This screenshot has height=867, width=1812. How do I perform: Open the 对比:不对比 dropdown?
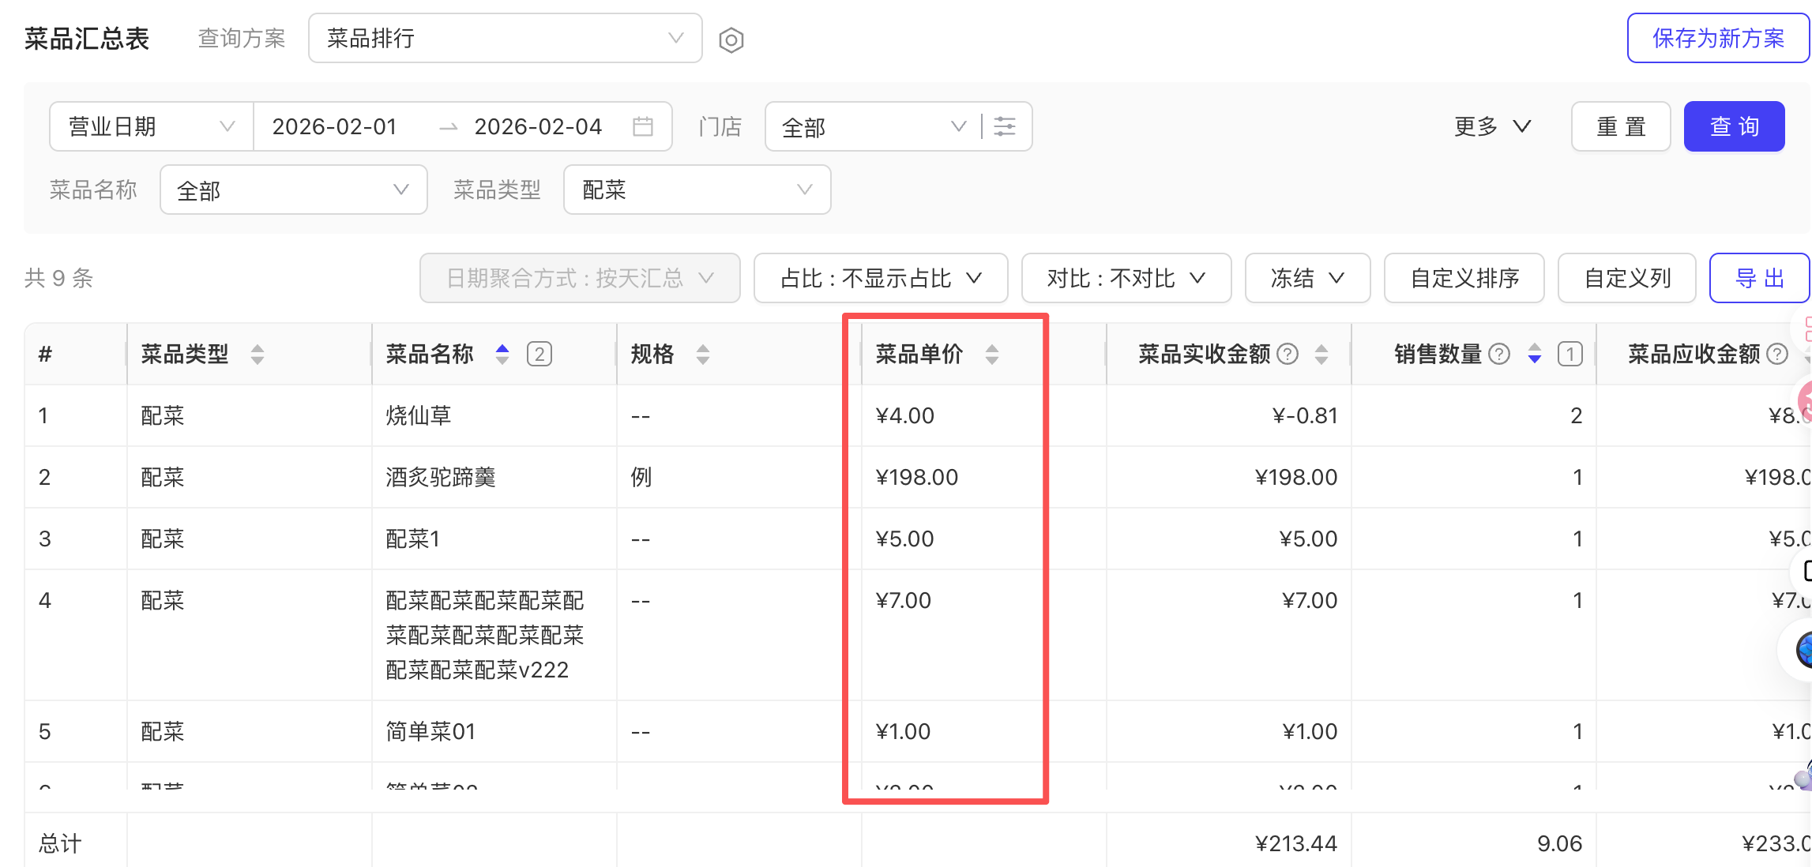click(1126, 278)
